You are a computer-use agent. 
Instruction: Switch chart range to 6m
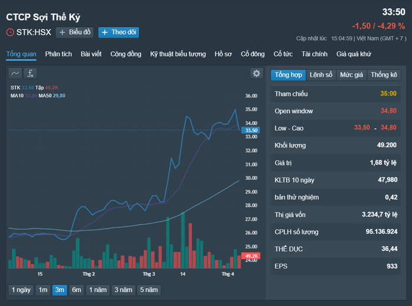[77, 290]
